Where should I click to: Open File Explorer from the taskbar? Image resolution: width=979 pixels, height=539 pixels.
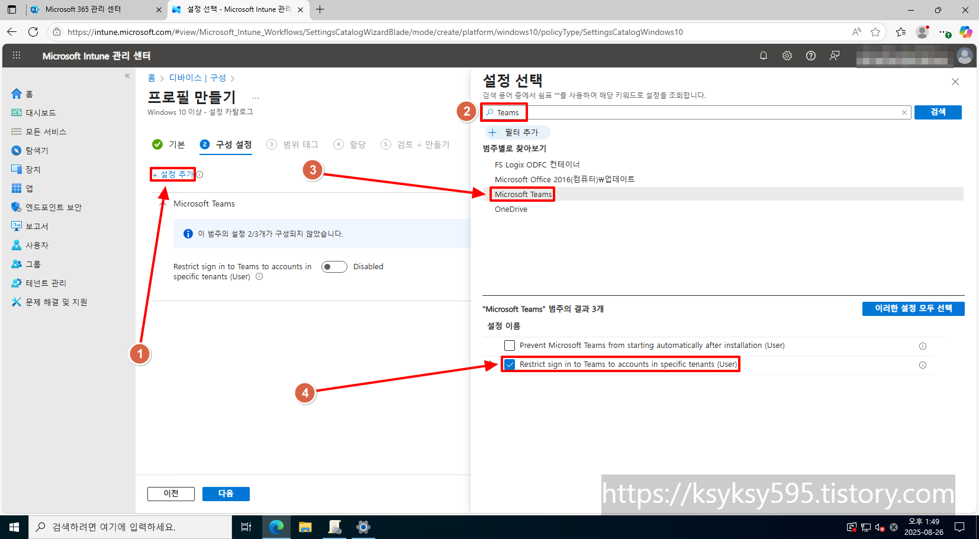(305, 527)
